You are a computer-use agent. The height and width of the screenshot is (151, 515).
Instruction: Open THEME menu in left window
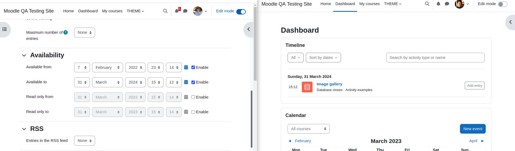click(x=135, y=11)
